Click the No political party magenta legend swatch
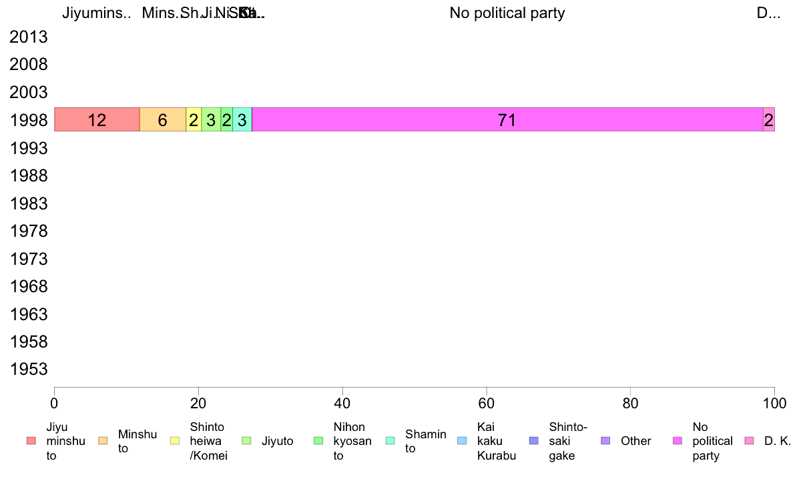 [678, 441]
